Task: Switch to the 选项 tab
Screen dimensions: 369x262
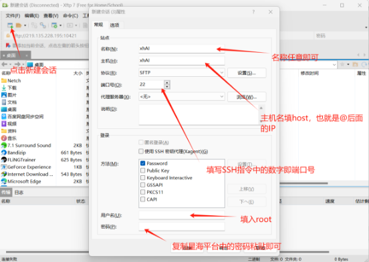Action: click(x=114, y=25)
